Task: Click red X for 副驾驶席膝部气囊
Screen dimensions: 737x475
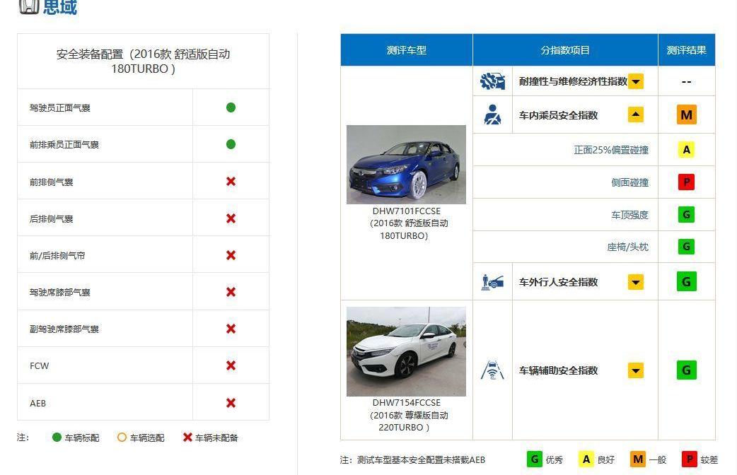Action: coord(231,329)
